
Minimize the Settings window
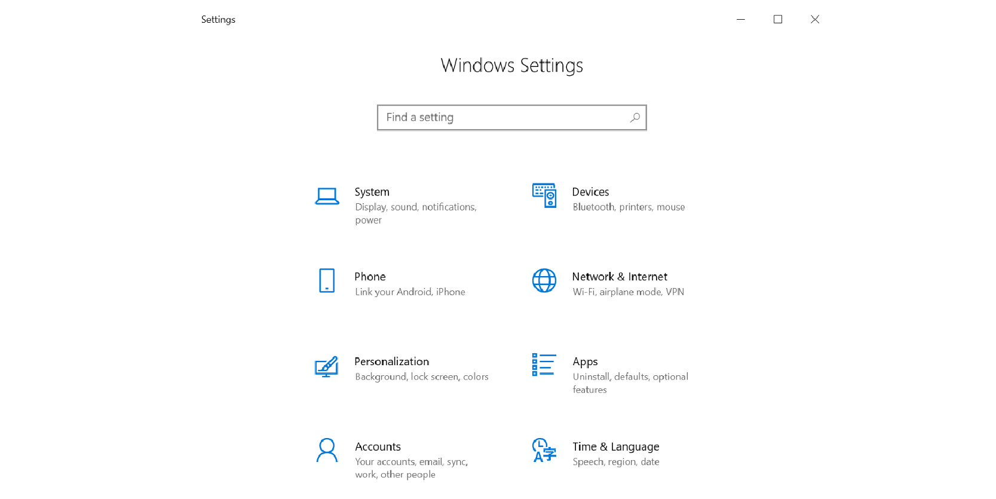741,19
